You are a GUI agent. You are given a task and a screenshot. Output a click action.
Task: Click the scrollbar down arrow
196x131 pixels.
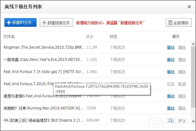click(x=193, y=121)
